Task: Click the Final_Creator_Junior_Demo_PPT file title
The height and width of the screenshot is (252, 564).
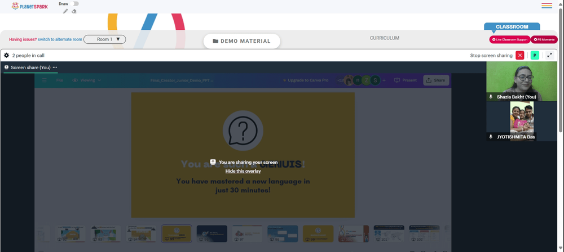Action: 182,80
